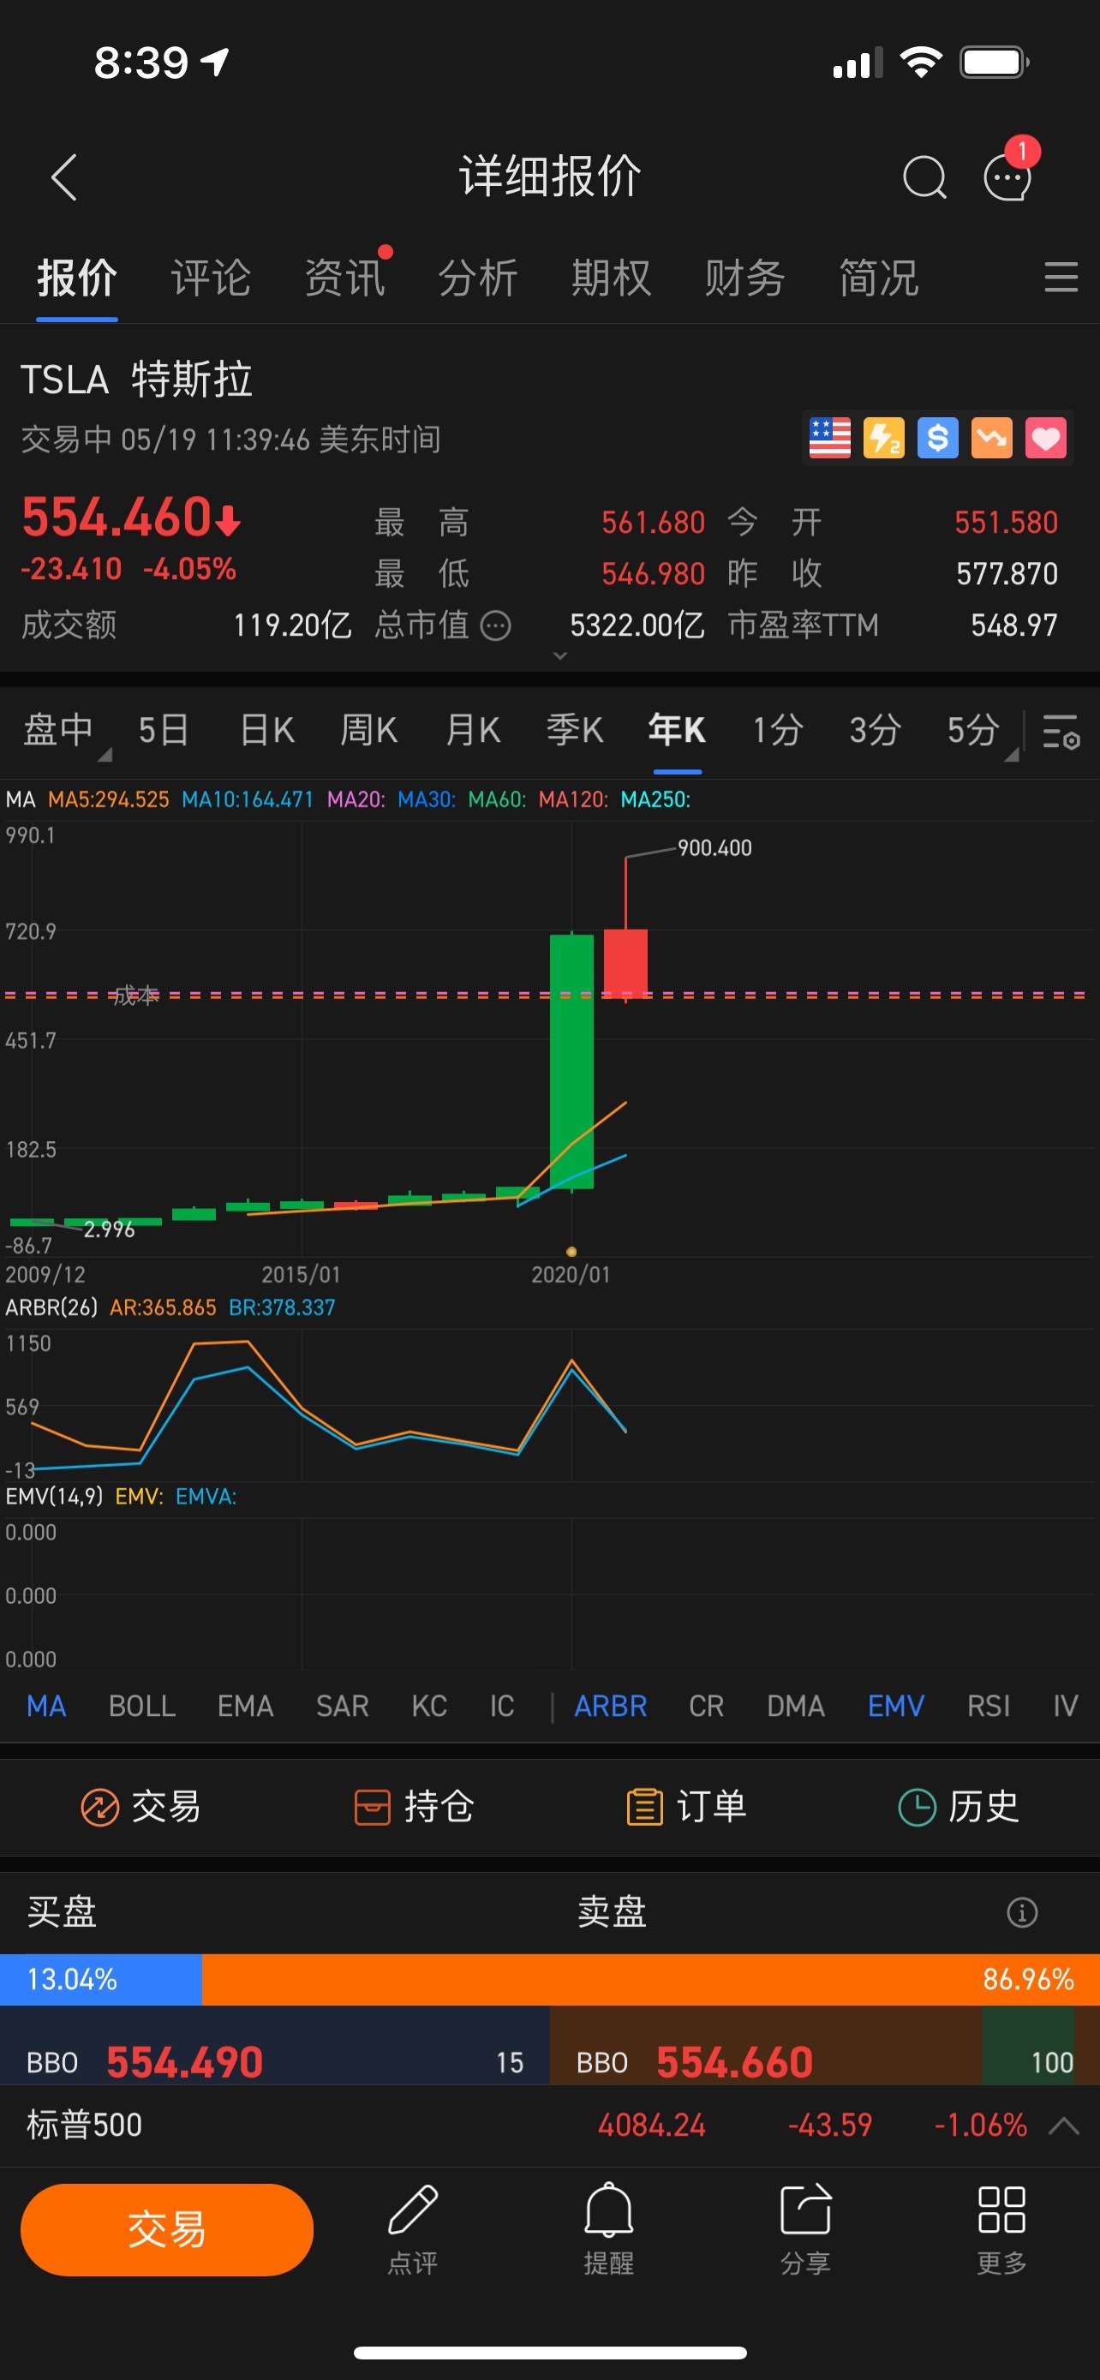Viewport: 1100px width, 2380px height.
Task: Toggle the RSI sub-indicator
Action: tap(989, 1706)
